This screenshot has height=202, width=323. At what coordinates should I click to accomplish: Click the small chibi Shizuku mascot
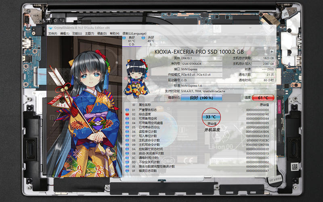(x=137, y=78)
